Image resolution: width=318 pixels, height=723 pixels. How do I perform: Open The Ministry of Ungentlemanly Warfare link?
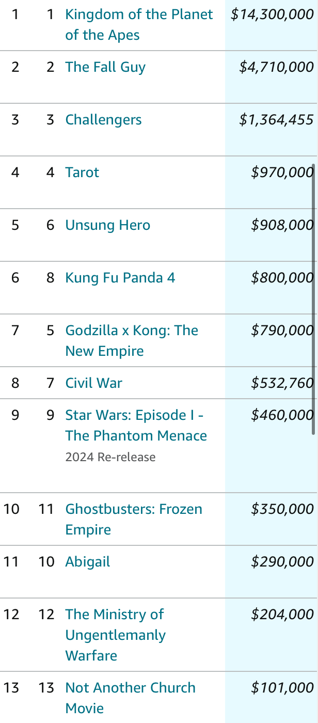pyautogui.click(x=114, y=615)
